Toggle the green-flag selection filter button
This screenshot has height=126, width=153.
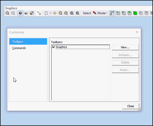pos(112,13)
